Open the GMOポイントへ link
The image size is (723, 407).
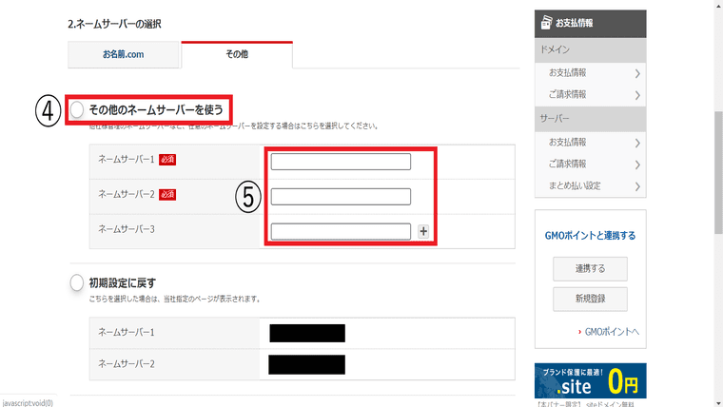point(612,332)
